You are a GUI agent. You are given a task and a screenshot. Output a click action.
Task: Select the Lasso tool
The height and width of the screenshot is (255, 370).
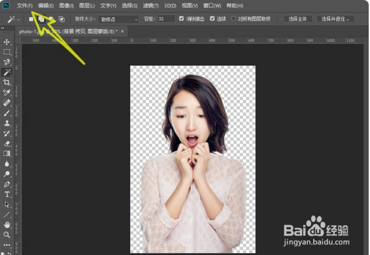(6, 62)
